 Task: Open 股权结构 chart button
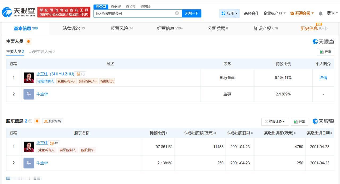point(53,121)
